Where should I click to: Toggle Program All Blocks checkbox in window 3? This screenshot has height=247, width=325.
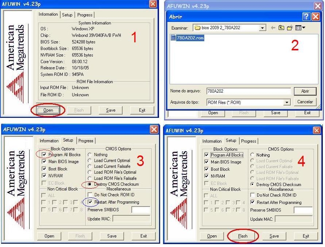tap(44, 154)
